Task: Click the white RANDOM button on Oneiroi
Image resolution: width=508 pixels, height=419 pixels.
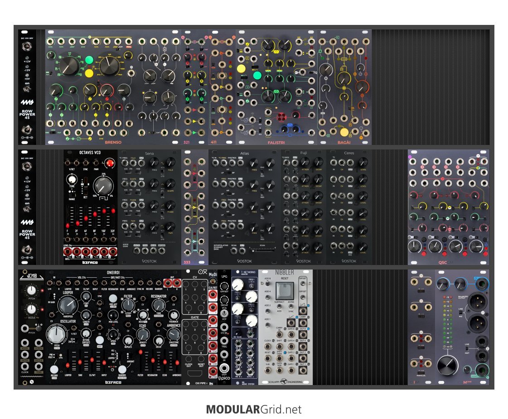Action: [122, 369]
